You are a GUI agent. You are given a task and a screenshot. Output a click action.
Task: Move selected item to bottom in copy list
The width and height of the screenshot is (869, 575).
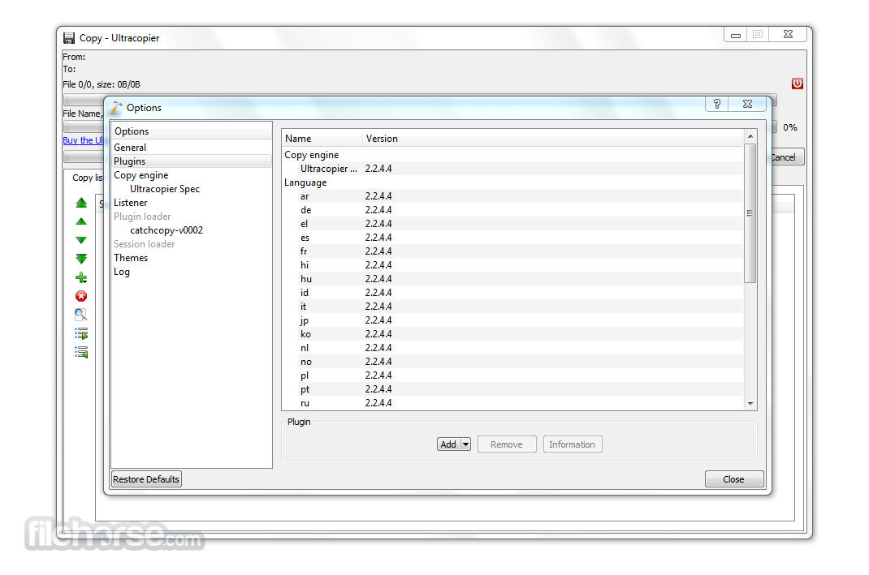point(81,259)
